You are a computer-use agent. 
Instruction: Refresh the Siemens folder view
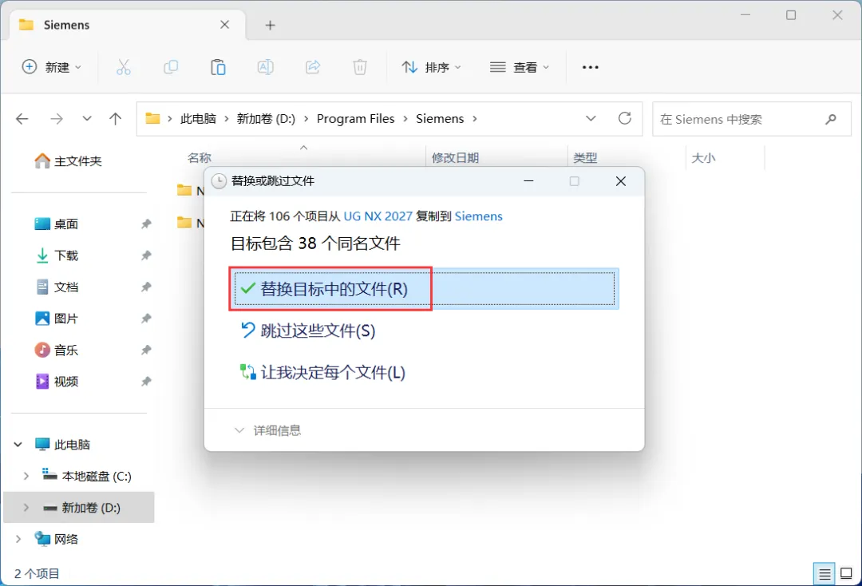pos(624,118)
